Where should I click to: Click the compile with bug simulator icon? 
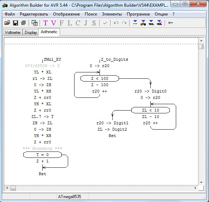pos(143,23)
